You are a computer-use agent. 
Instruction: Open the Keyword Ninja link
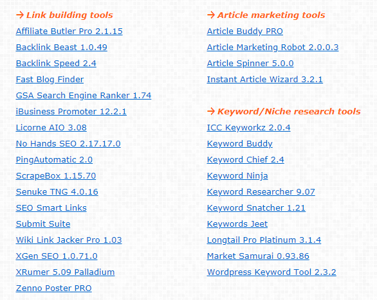[237, 176]
